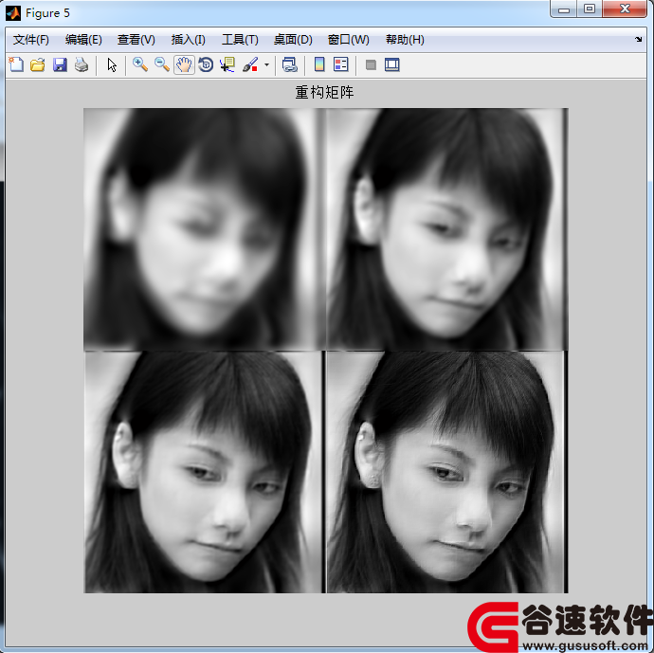
Task: Insert a colorbar using the toolbar icon
Action: 319,64
